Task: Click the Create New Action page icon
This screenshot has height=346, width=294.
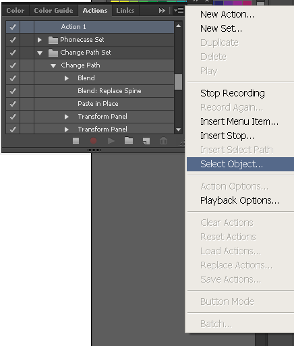Action: 146,141
